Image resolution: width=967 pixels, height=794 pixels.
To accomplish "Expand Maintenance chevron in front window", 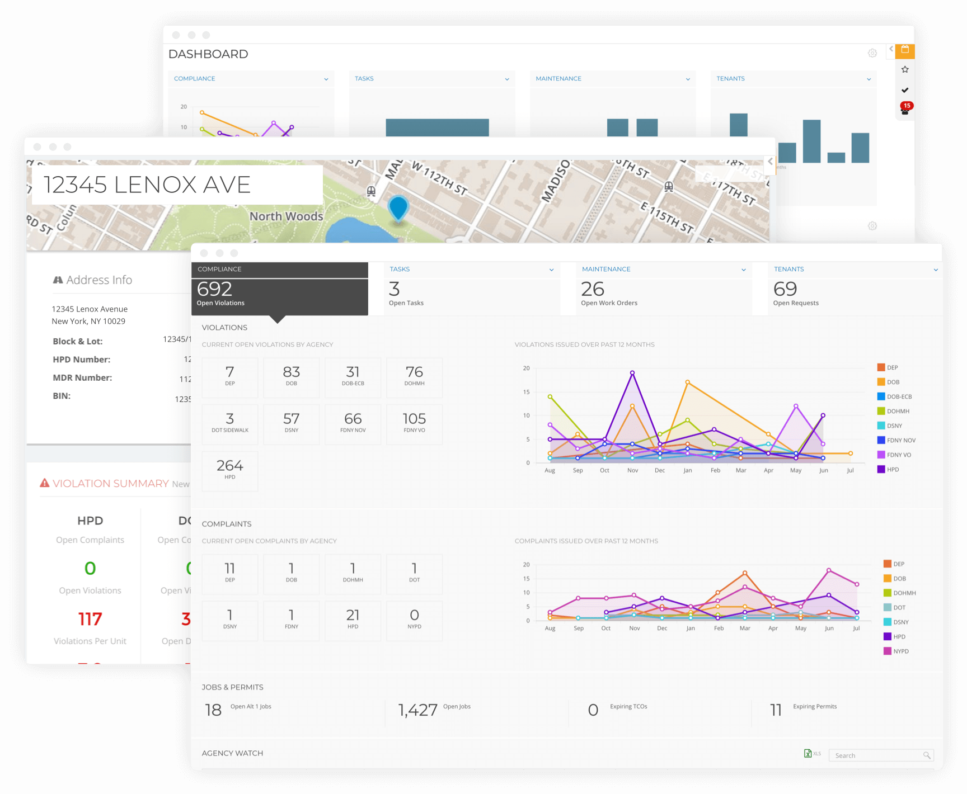I will [744, 270].
